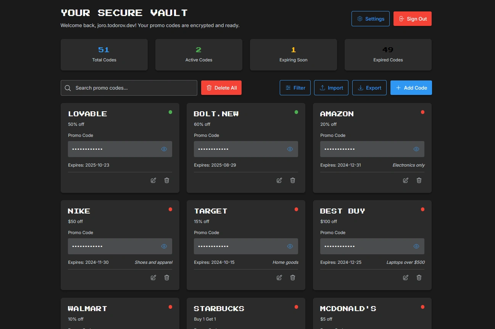Click the BEST BUY card title
Image resolution: width=495 pixels, height=329 pixels.
point(343,211)
